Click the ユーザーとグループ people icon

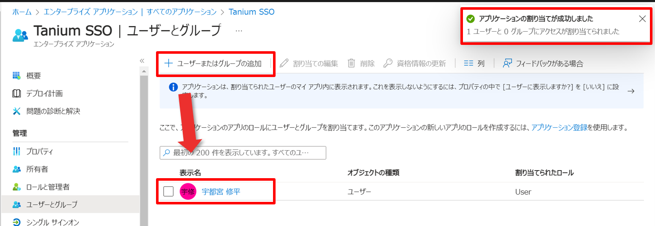click(17, 204)
